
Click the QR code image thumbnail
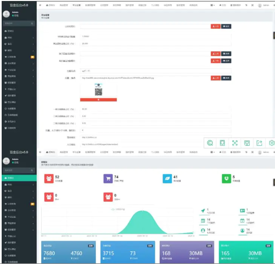coord(98,90)
